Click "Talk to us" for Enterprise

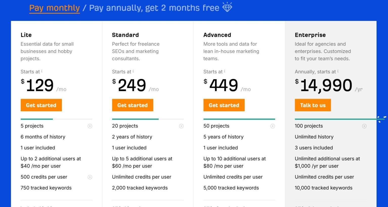click(x=313, y=105)
